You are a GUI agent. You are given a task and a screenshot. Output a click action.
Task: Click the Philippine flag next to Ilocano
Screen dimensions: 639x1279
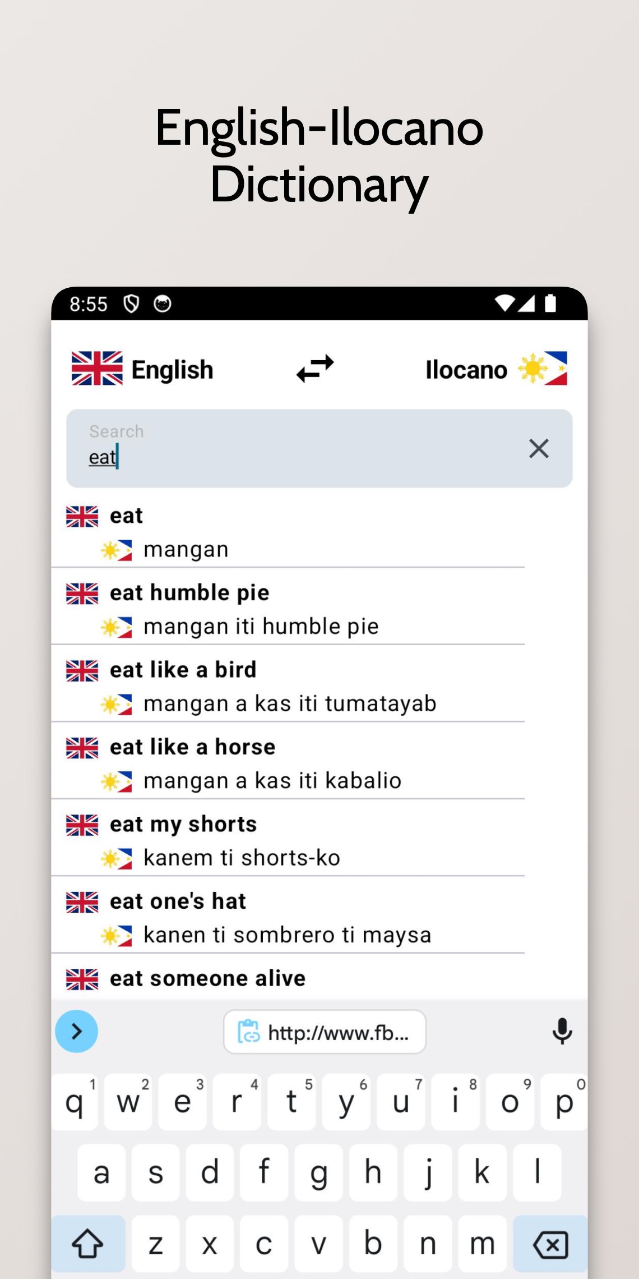click(545, 369)
